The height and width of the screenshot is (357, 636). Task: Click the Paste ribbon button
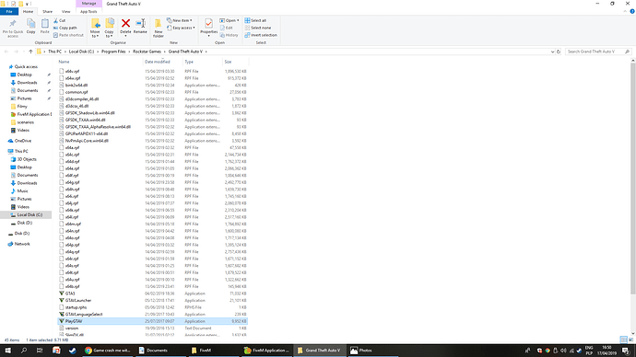coord(44,27)
